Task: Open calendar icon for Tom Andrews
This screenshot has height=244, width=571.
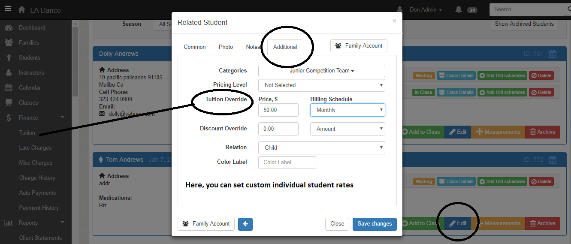Action: click(553, 160)
